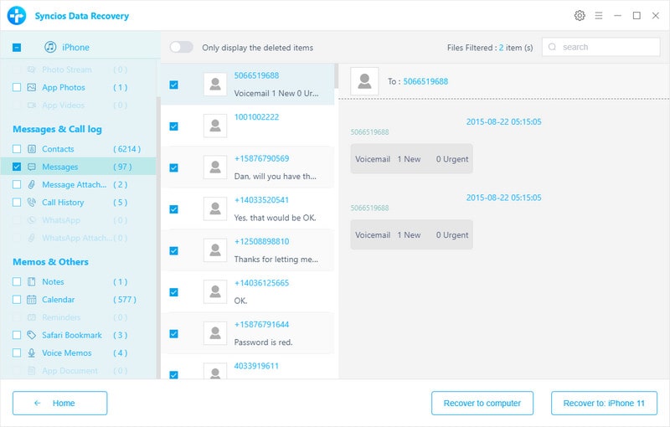The height and width of the screenshot is (427, 670).
Task: Select the Voice Memos category label
Action: pyautogui.click(x=67, y=353)
